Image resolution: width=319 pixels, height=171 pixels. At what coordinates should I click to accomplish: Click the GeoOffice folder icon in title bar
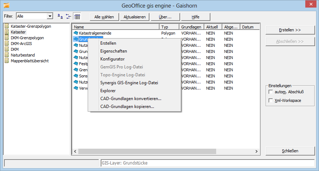(x=6, y=5)
